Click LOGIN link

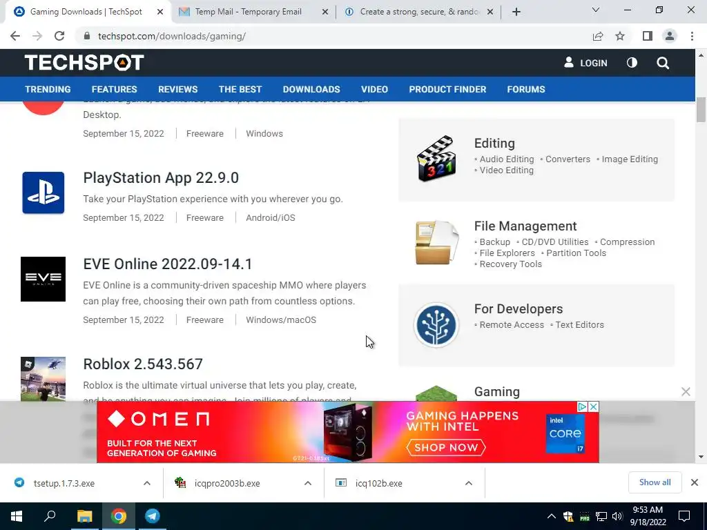(585, 63)
